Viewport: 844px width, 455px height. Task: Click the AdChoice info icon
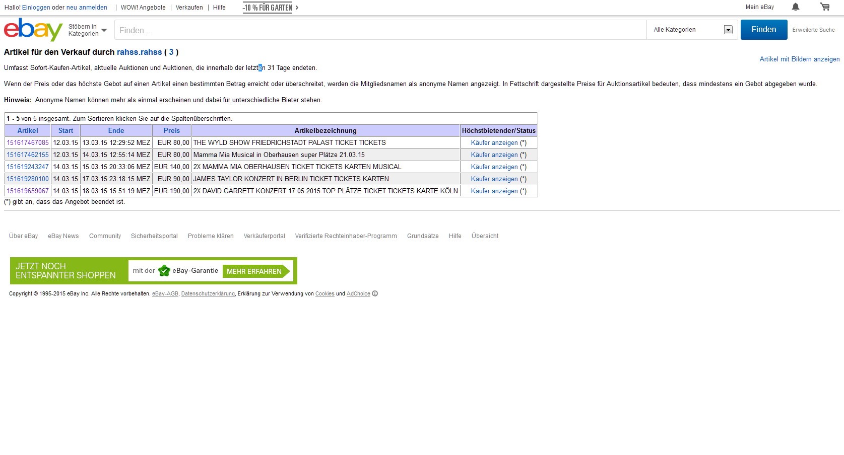point(375,294)
